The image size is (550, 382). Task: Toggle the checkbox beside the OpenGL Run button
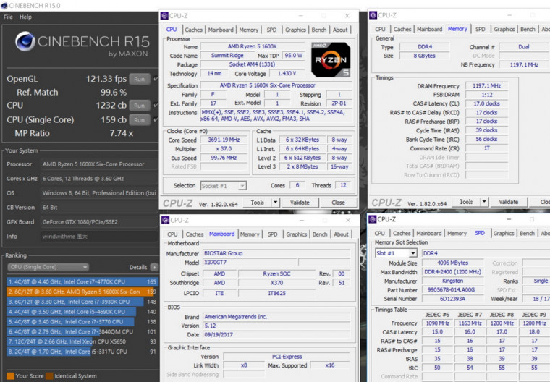point(156,79)
